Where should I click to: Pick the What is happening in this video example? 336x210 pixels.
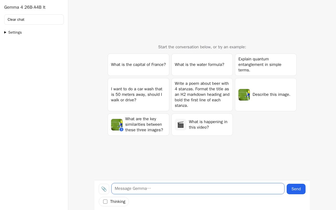pos(202,125)
